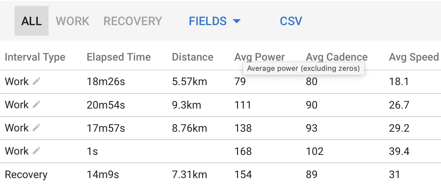This screenshot has height=192, width=441.
Task: Edit the 20m54s Work interval pencil icon
Action: click(x=36, y=105)
